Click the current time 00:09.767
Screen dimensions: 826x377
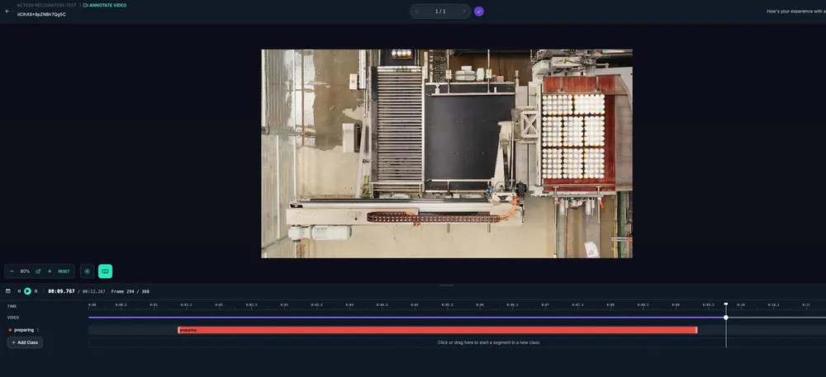coord(62,291)
